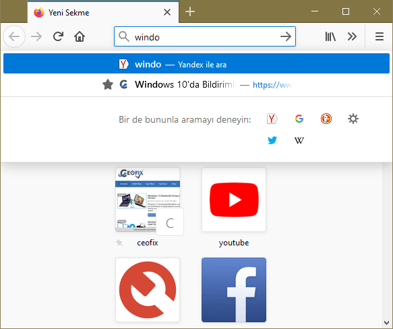Expand the toolbar overflow chevron

[x=352, y=36]
